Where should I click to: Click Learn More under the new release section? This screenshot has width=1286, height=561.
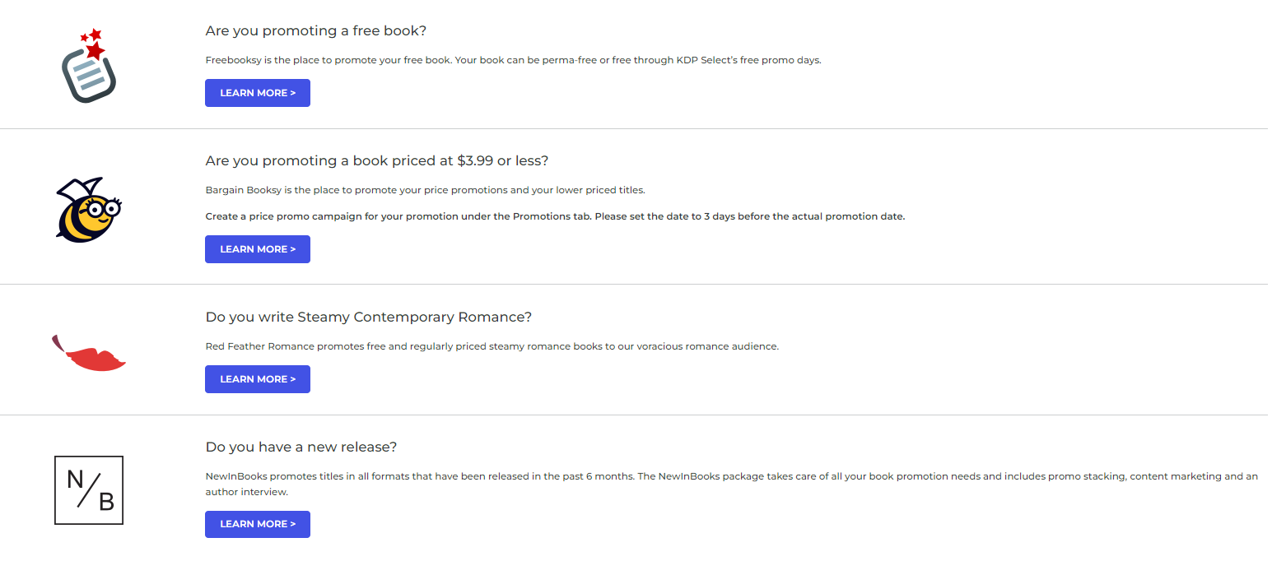tap(258, 524)
